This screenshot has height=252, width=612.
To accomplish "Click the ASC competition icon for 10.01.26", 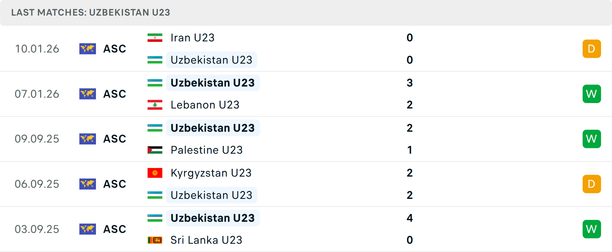I will (88, 49).
